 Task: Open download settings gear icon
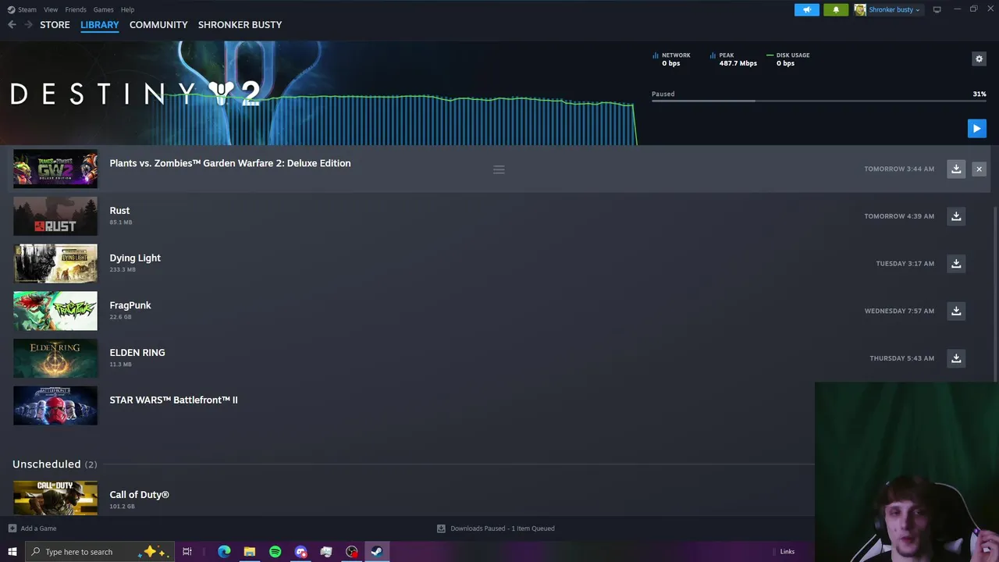[979, 59]
